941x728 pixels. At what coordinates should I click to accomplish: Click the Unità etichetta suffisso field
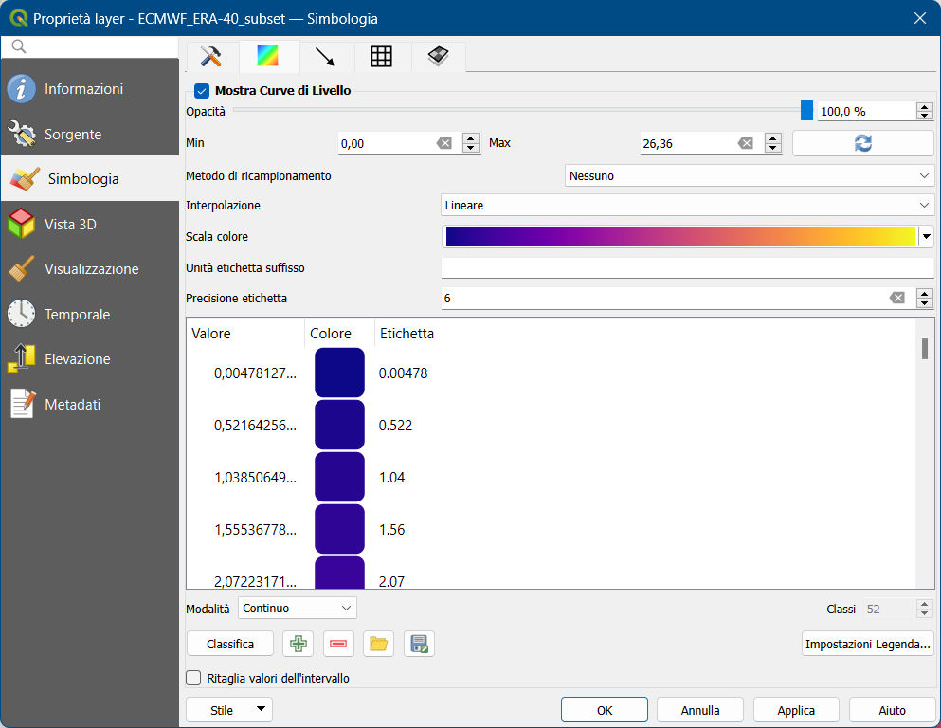(x=687, y=267)
